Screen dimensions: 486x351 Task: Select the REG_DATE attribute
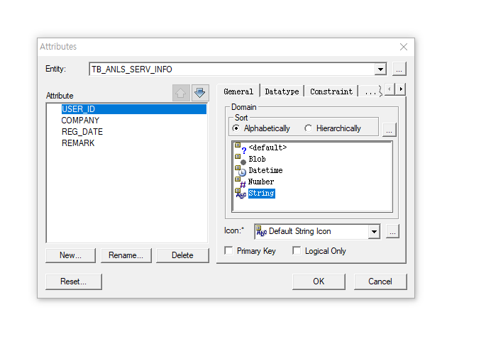pyautogui.click(x=82, y=132)
